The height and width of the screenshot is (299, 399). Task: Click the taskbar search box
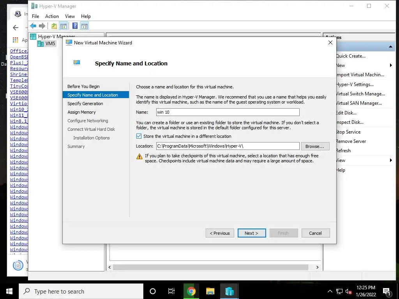tap(81, 291)
